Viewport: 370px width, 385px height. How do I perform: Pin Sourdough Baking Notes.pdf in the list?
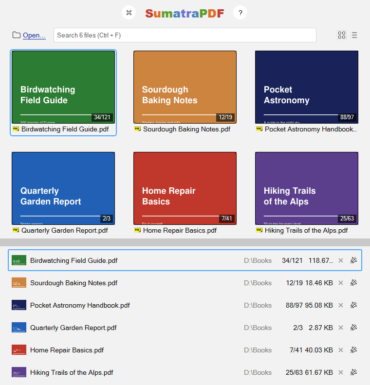click(x=353, y=283)
